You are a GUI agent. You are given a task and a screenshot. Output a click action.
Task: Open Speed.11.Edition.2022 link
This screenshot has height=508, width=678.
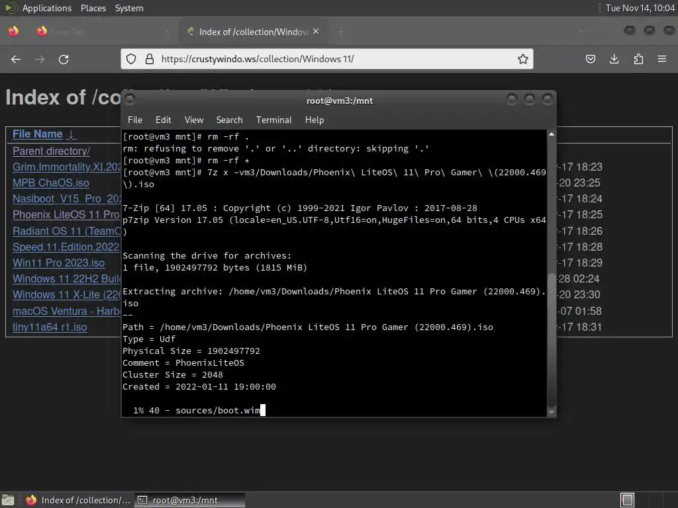pyautogui.click(x=67, y=247)
